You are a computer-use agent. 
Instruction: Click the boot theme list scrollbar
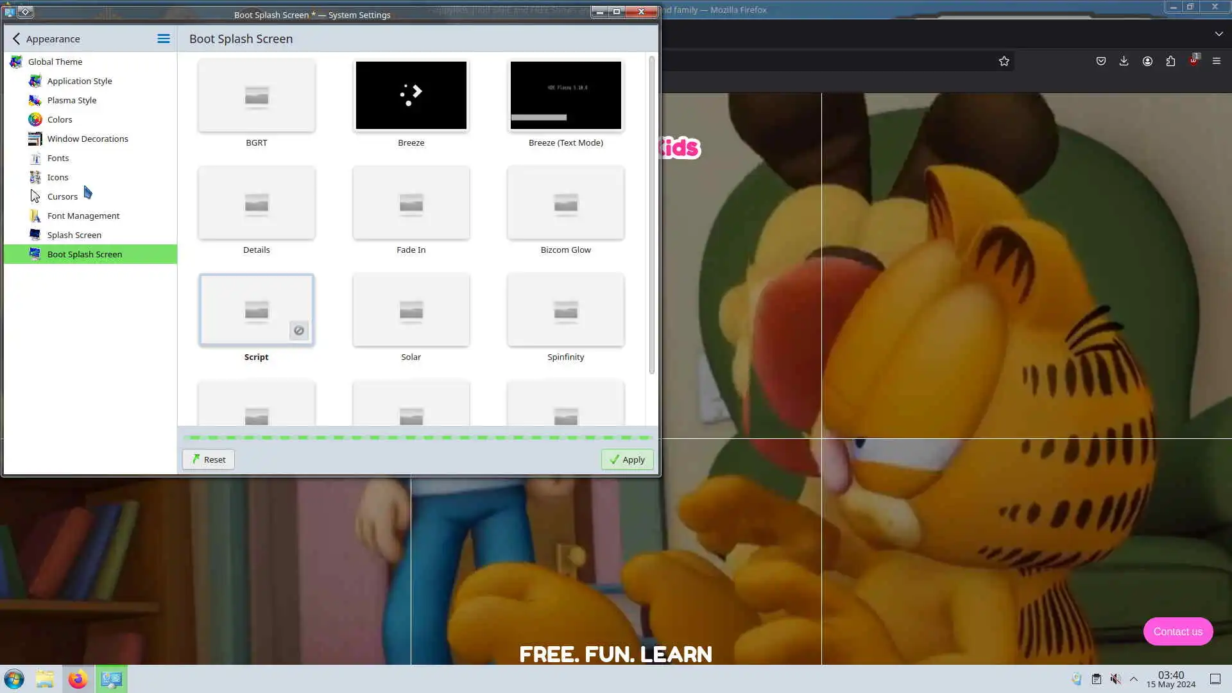651,215
